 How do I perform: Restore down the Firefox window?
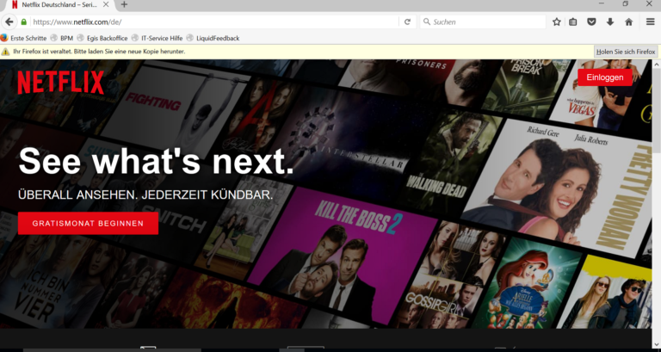(625, 3)
